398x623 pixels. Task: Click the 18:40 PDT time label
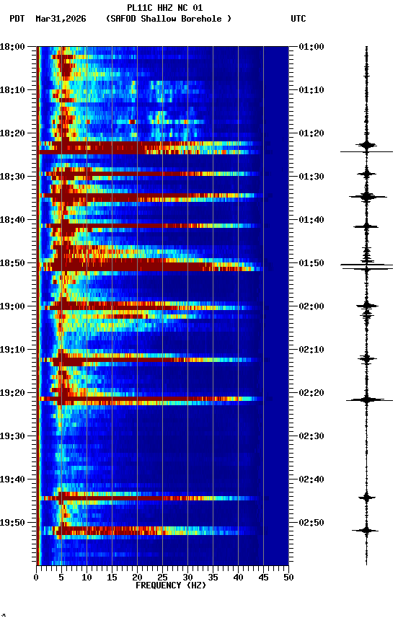12,220
